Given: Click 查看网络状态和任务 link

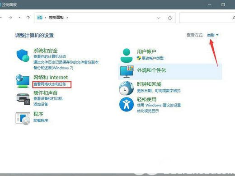Looking at the screenshot, I should coord(50,84).
